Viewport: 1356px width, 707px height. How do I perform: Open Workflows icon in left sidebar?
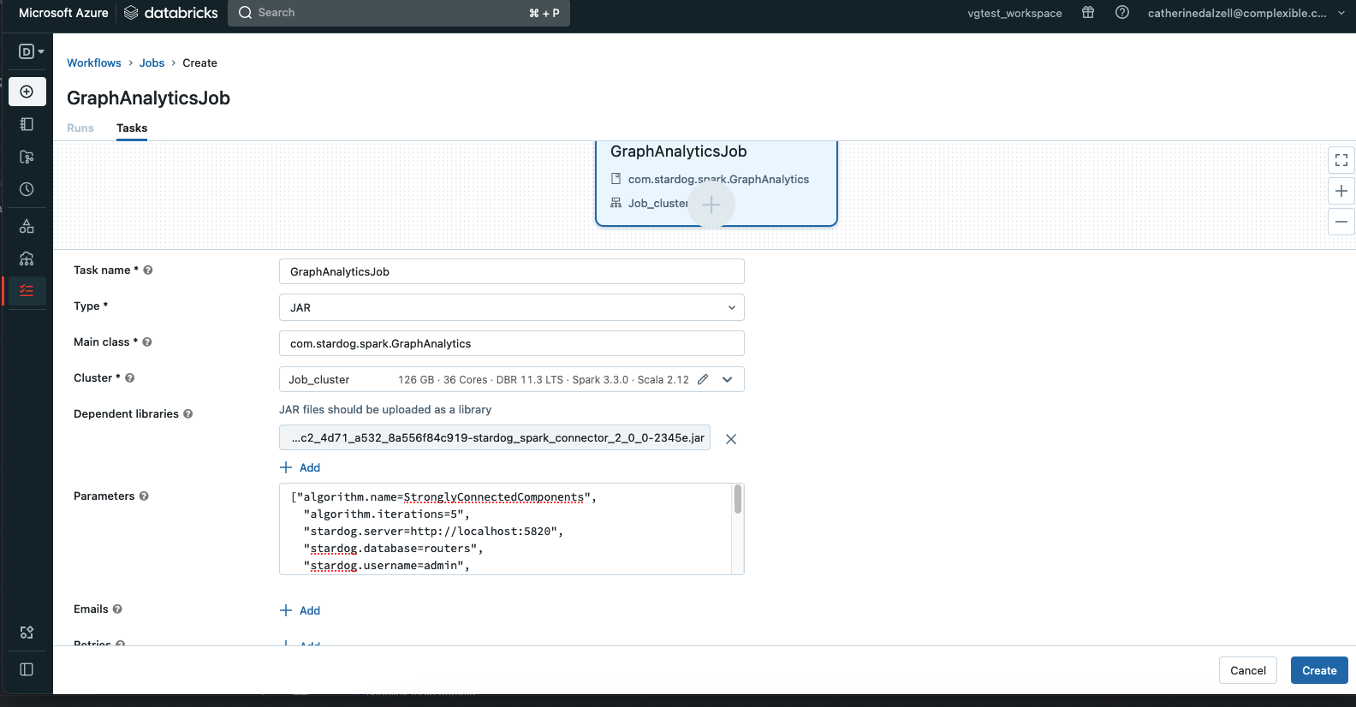tap(27, 291)
